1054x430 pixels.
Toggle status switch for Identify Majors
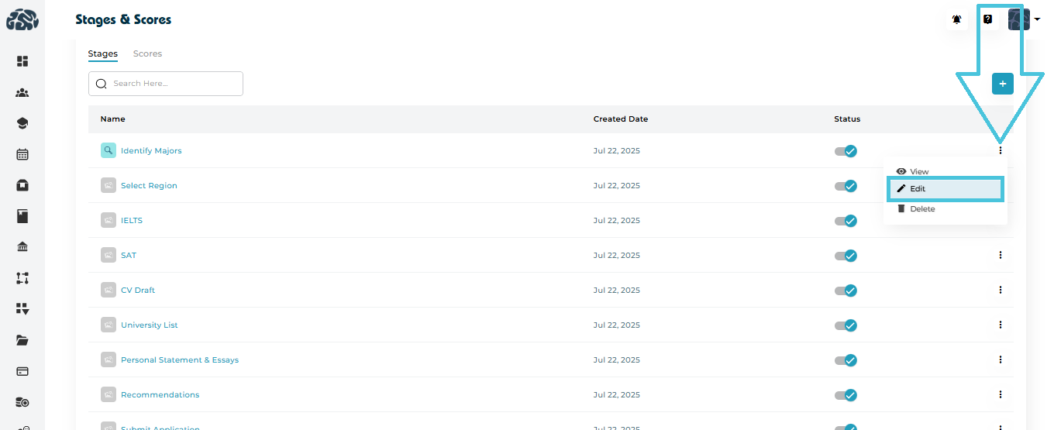click(846, 151)
